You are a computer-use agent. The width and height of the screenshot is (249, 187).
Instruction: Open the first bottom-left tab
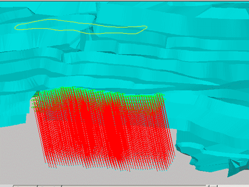tap(25, 186)
